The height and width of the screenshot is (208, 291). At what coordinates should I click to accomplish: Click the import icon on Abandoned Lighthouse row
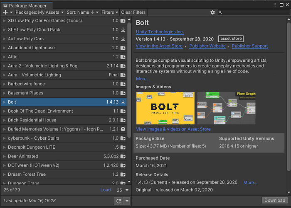[123, 48]
